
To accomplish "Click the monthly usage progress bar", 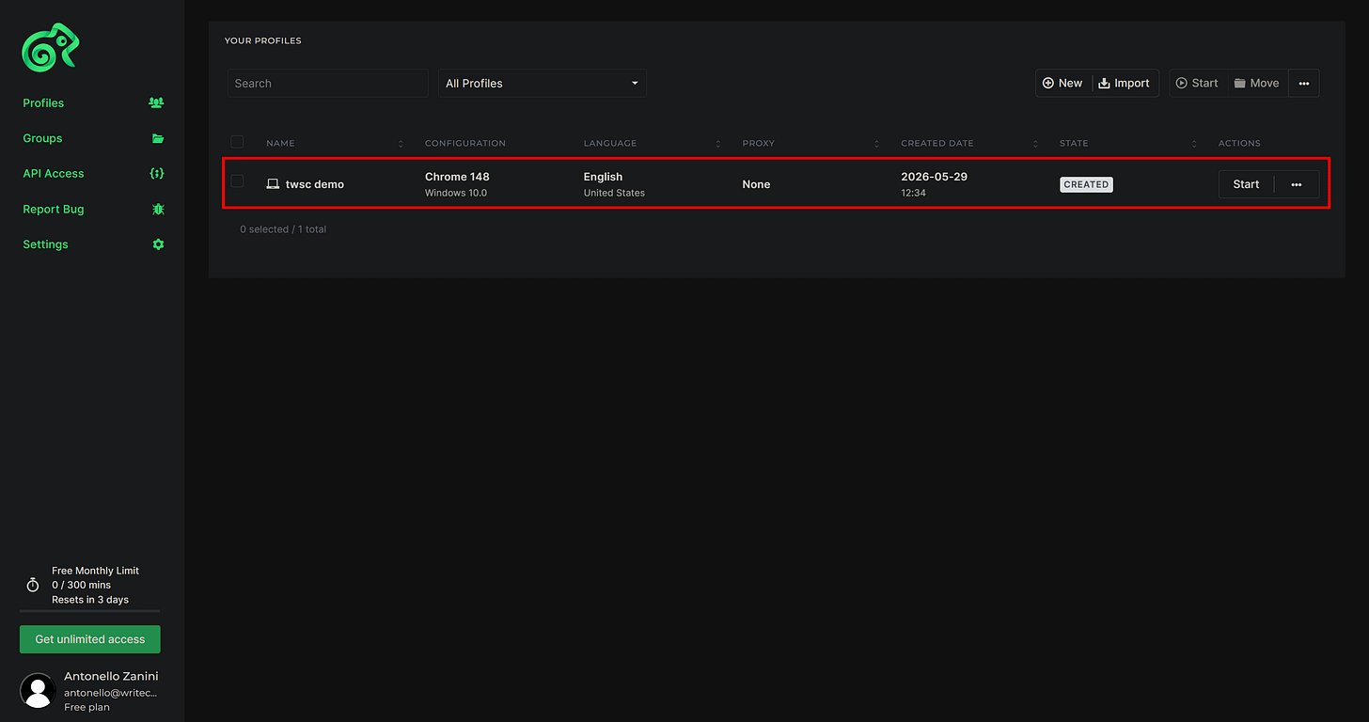I will click(x=89, y=611).
